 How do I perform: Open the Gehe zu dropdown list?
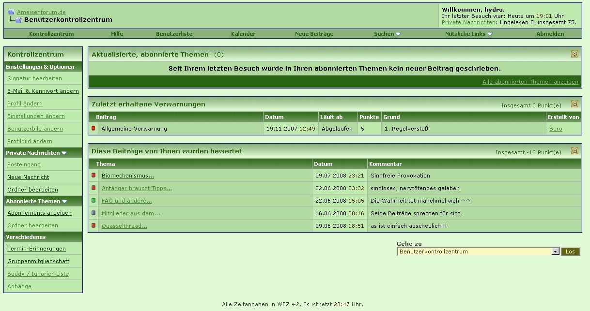(555, 252)
